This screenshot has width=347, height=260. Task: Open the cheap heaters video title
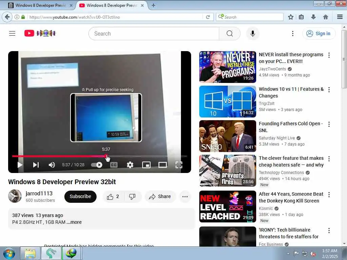pos(291,161)
